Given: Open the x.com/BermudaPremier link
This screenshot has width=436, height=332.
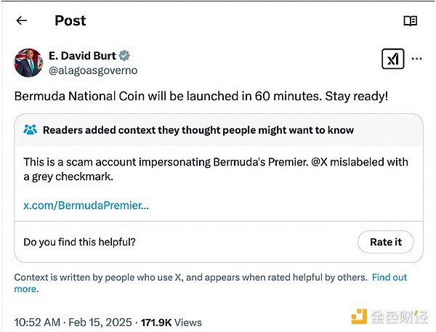Looking at the screenshot, I should pyautogui.click(x=86, y=206).
